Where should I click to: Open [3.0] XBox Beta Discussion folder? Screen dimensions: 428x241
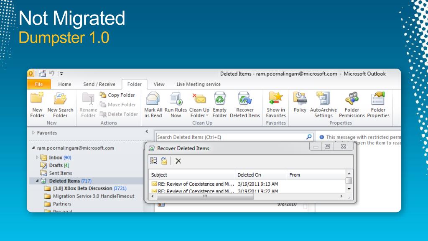(x=85, y=188)
